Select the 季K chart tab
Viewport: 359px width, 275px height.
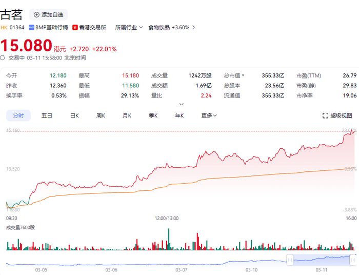tap(153, 115)
